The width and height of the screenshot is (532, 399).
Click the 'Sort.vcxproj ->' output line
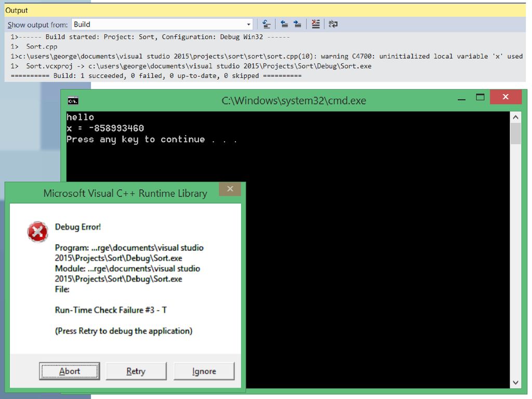point(191,66)
